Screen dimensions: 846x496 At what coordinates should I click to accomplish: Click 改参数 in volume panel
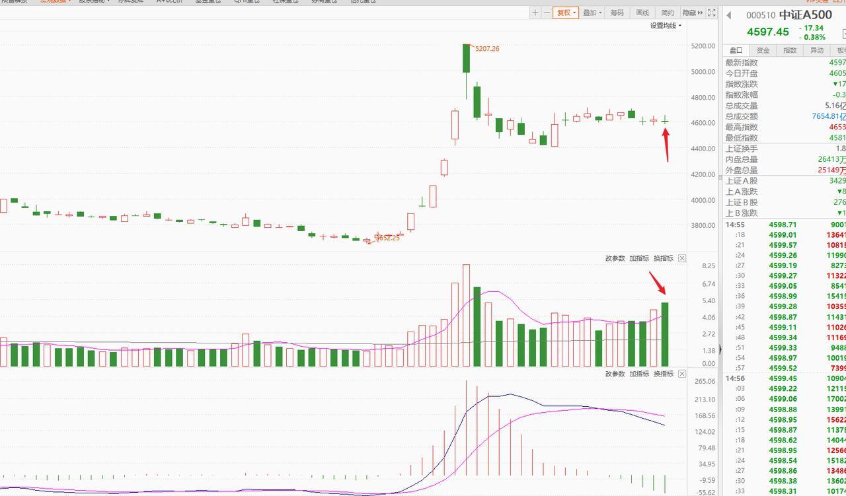point(615,258)
